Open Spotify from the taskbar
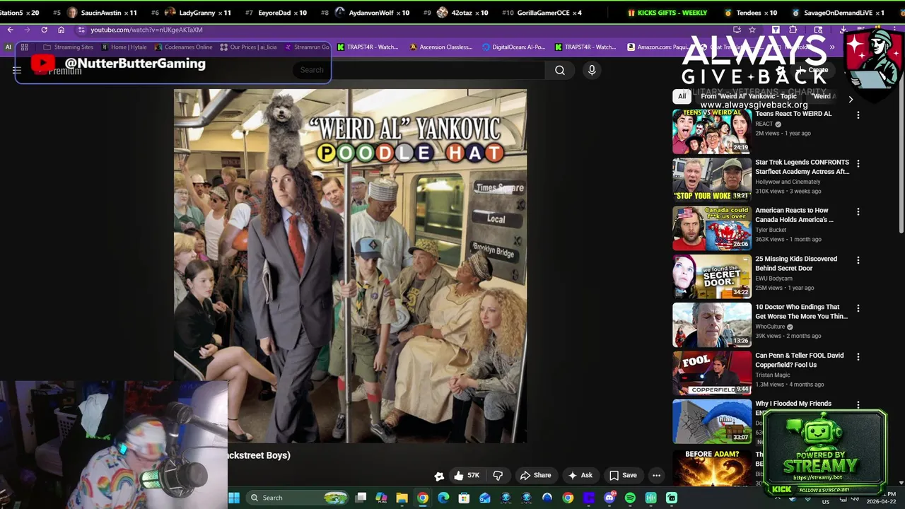 tap(630, 498)
